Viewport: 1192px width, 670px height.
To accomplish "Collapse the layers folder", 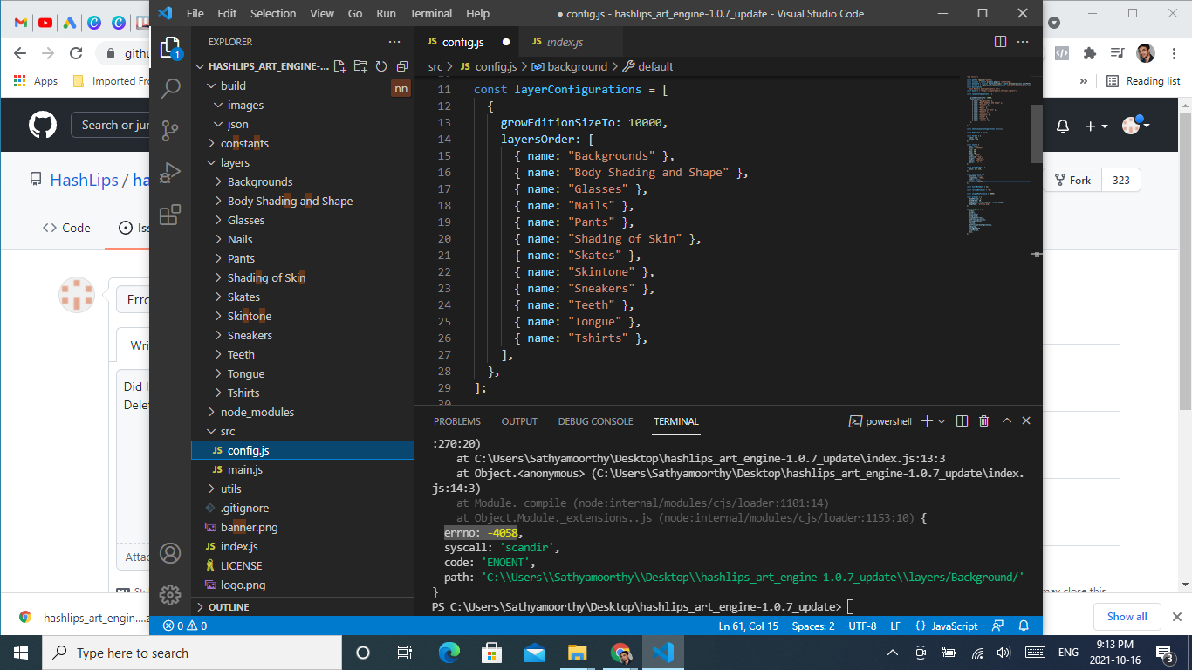I will point(236,162).
